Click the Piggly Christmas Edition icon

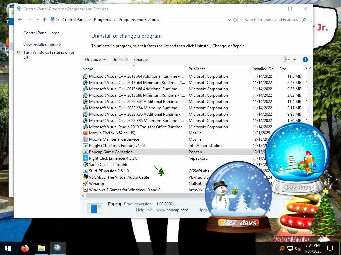tap(86, 146)
